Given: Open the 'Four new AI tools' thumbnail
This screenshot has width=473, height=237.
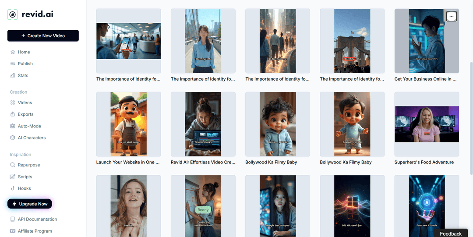Looking at the screenshot, I should [427, 206].
